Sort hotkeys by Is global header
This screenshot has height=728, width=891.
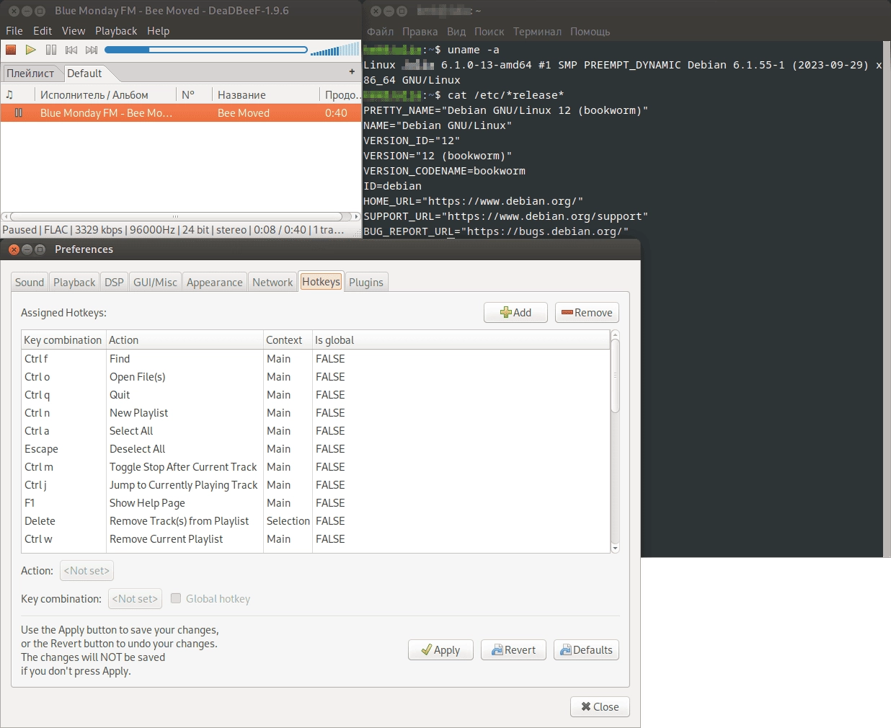point(461,340)
